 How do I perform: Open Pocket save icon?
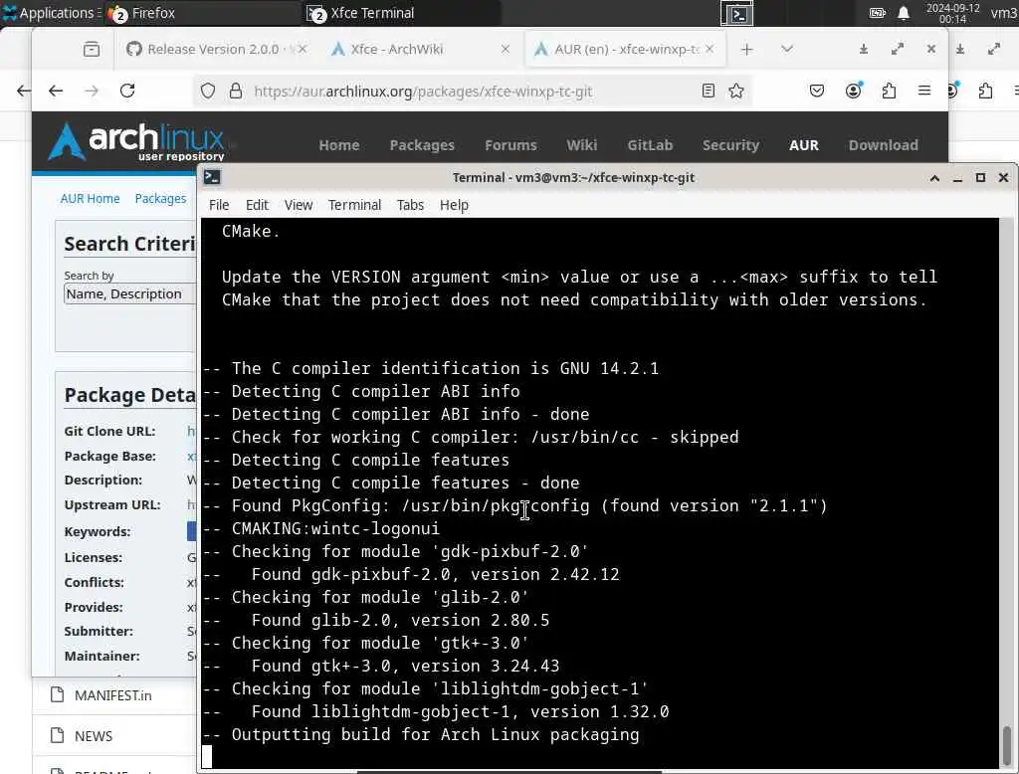click(x=817, y=91)
